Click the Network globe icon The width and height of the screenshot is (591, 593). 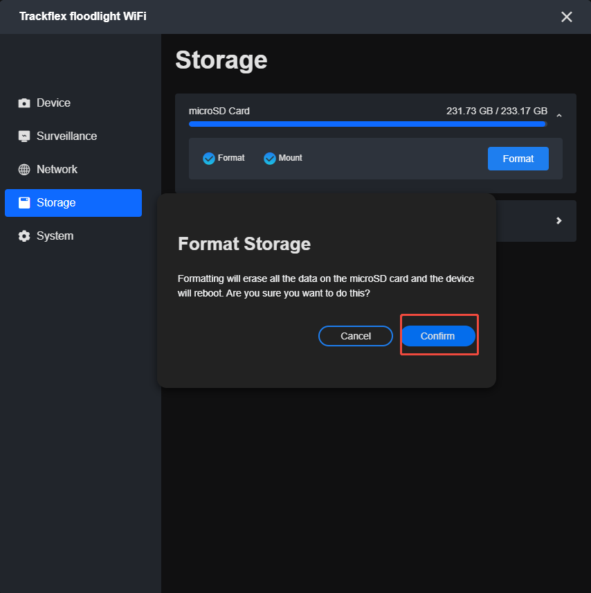tap(24, 170)
